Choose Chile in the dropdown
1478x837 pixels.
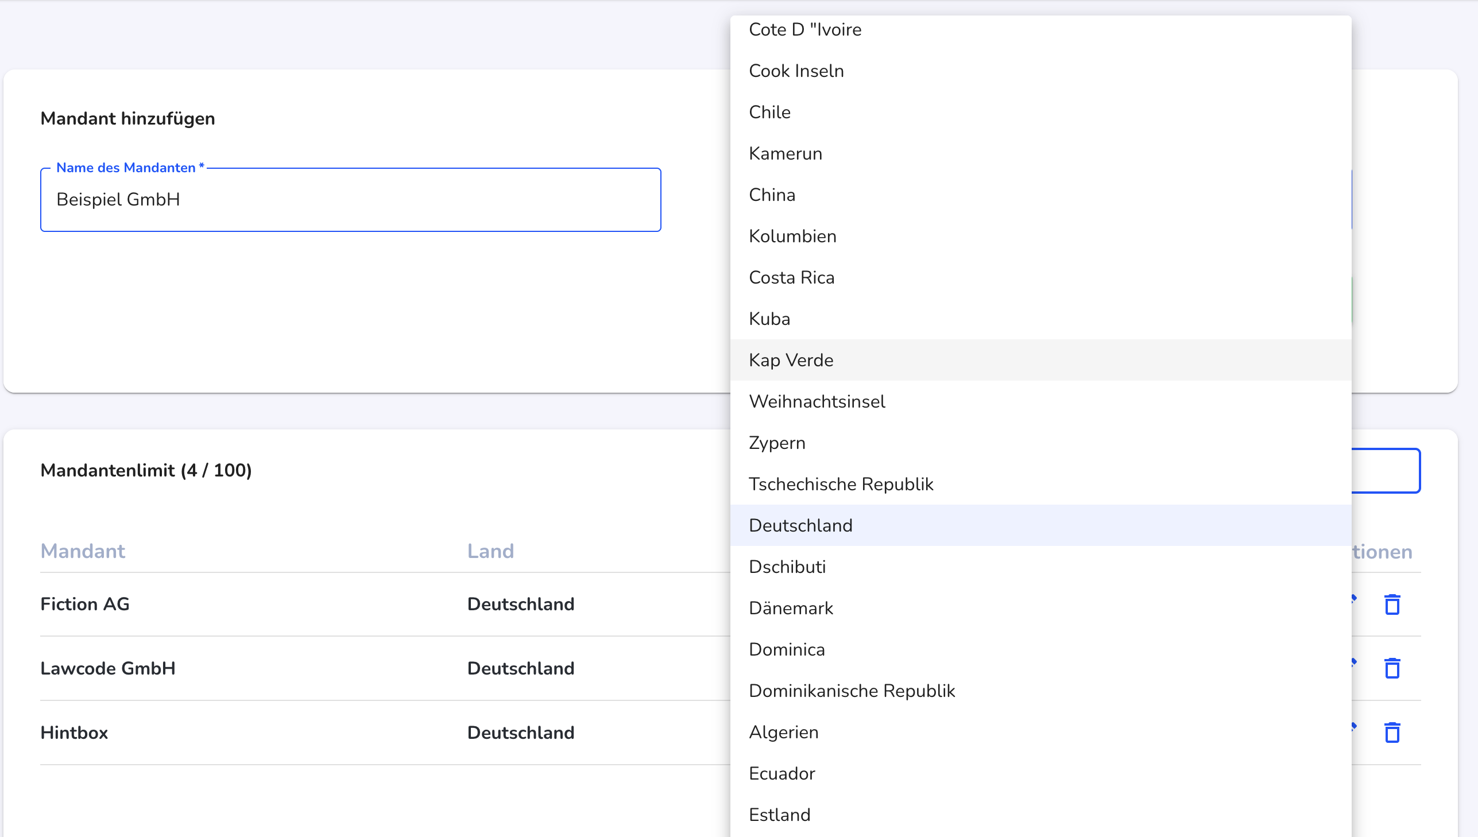(x=1040, y=112)
